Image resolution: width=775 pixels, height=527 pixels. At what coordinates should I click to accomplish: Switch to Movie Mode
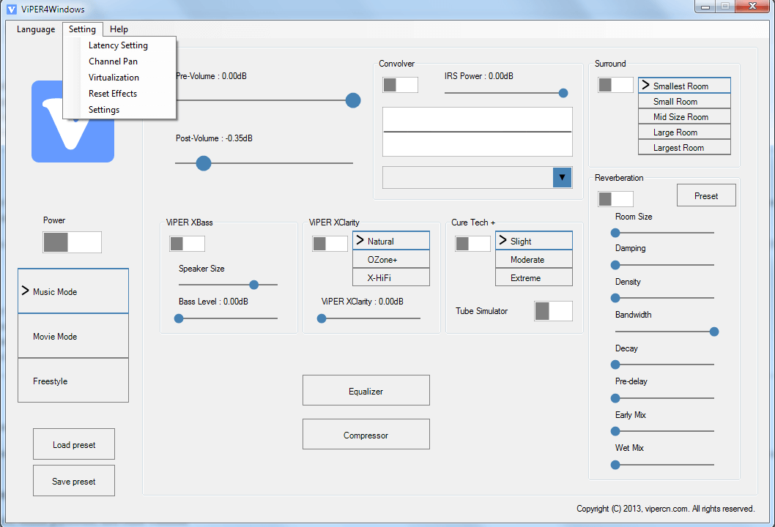73,337
